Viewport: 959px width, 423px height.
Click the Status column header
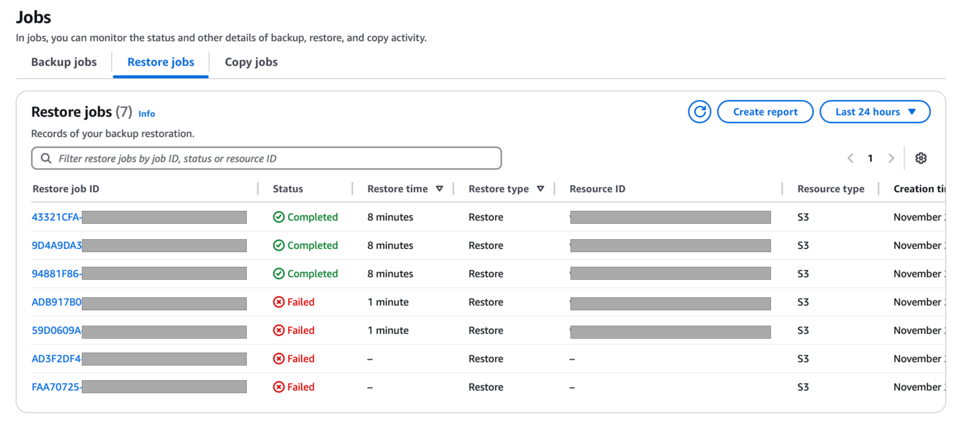288,189
